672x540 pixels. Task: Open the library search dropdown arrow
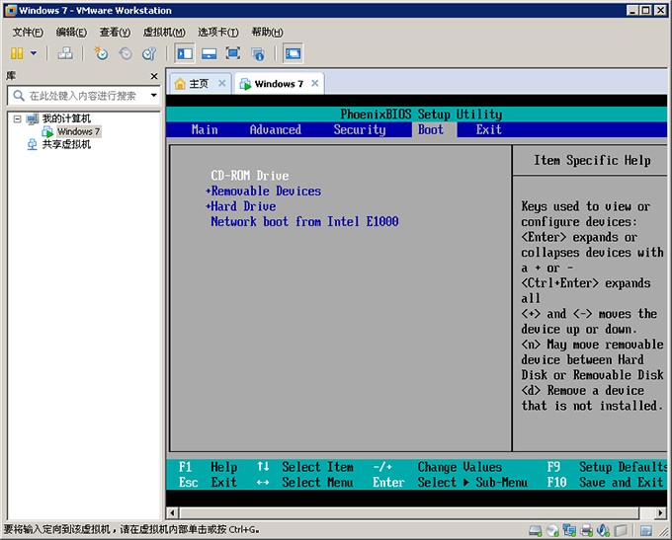pos(153,95)
